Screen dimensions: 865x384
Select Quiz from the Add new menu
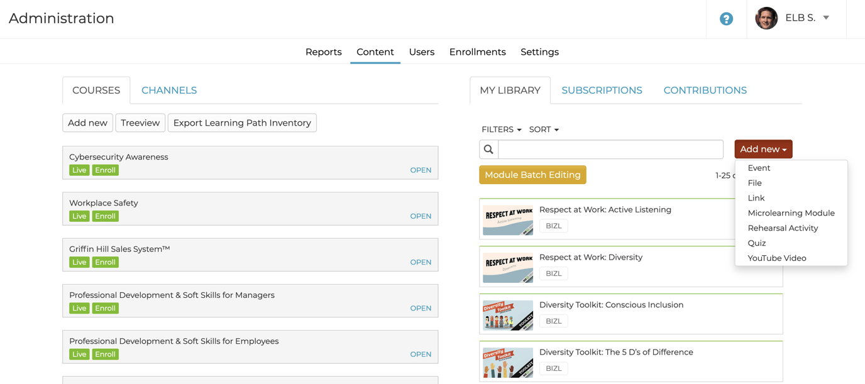(x=757, y=243)
